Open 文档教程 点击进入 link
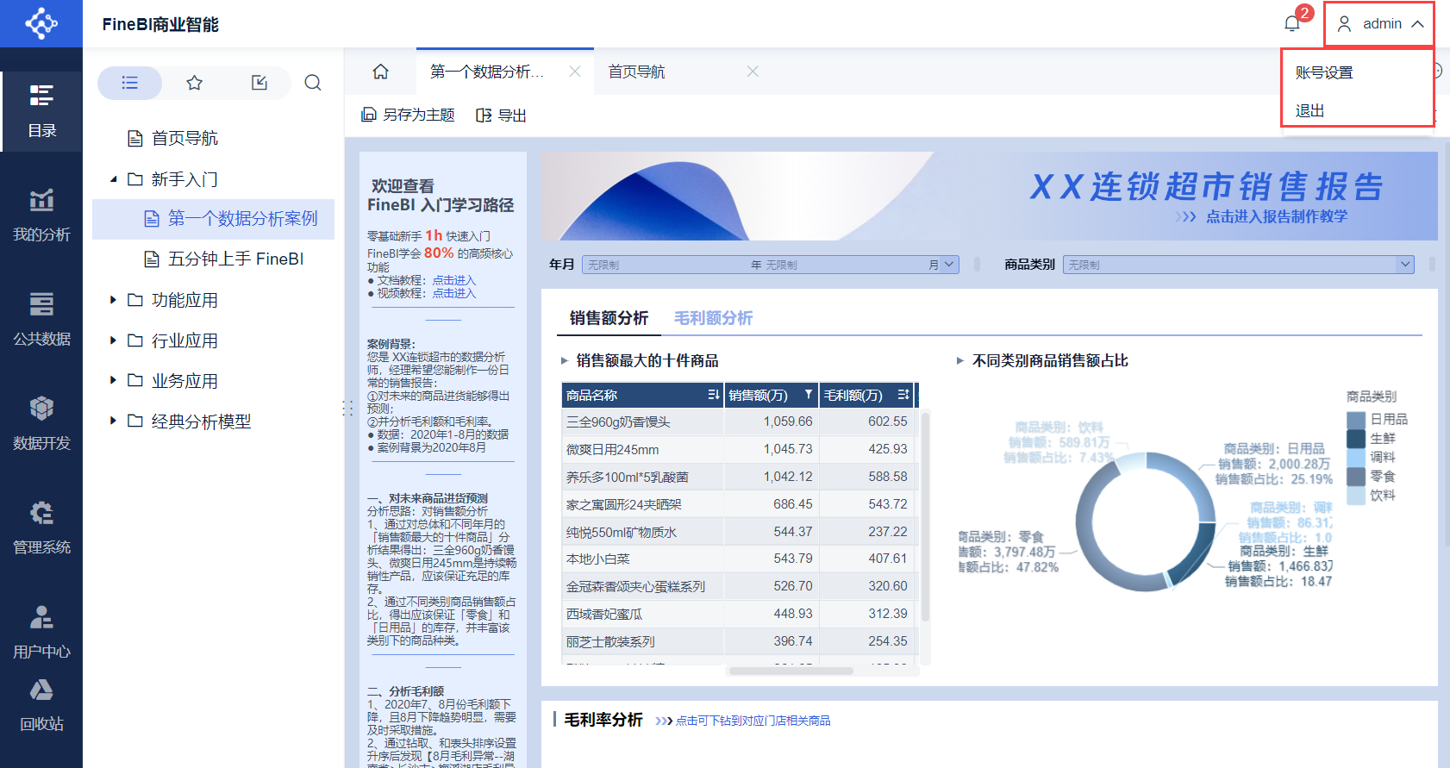The width and height of the screenshot is (1450, 768). pyautogui.click(x=454, y=280)
